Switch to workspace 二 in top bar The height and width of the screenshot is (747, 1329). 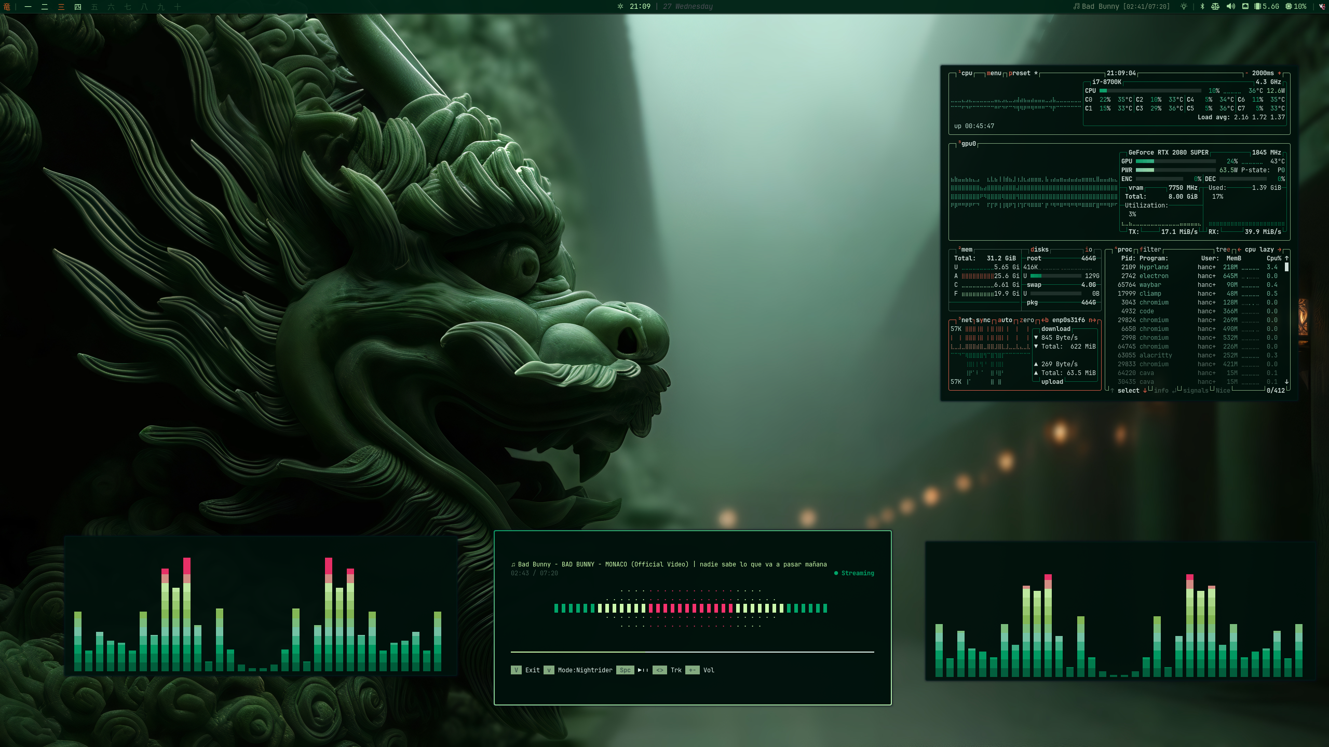click(45, 7)
